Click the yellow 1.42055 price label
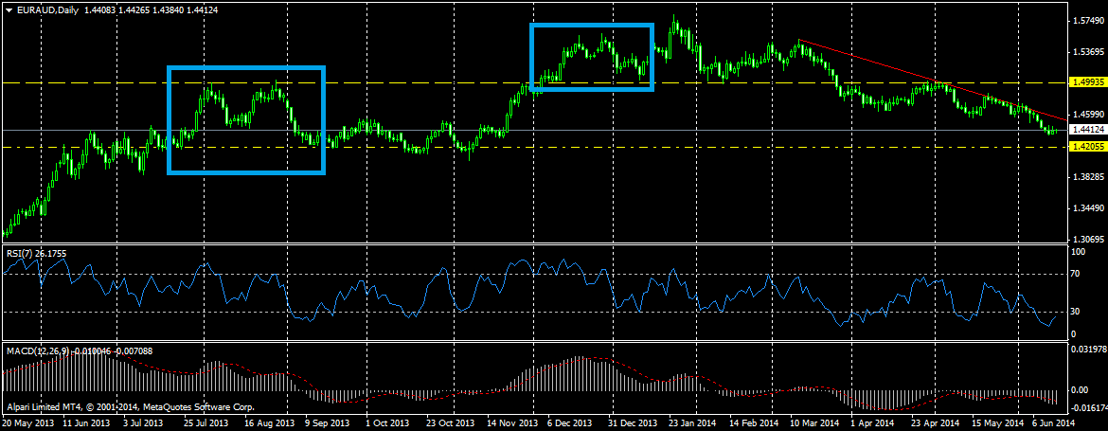 (1087, 146)
